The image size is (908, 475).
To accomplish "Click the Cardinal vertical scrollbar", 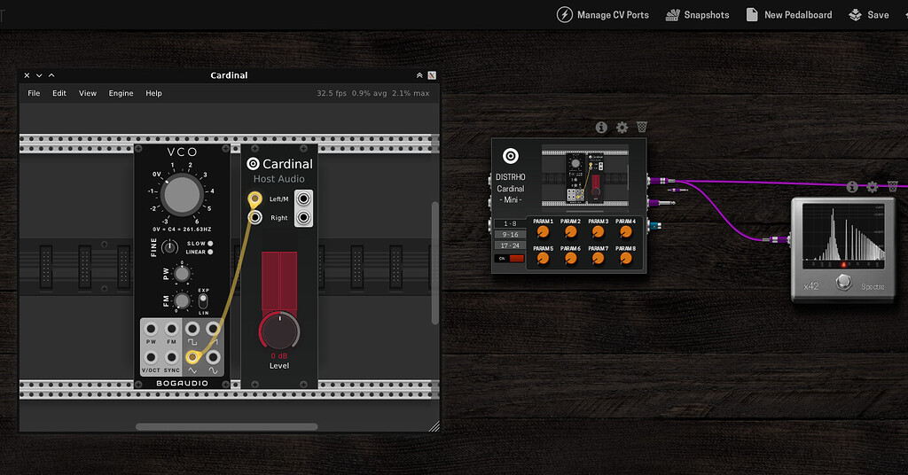I will [434, 263].
